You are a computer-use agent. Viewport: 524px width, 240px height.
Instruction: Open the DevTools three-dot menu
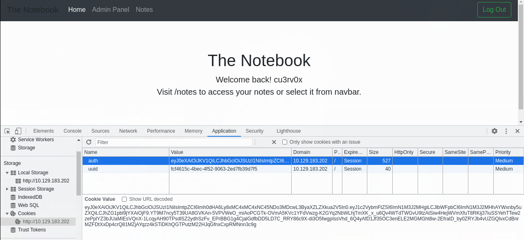tap(506, 131)
